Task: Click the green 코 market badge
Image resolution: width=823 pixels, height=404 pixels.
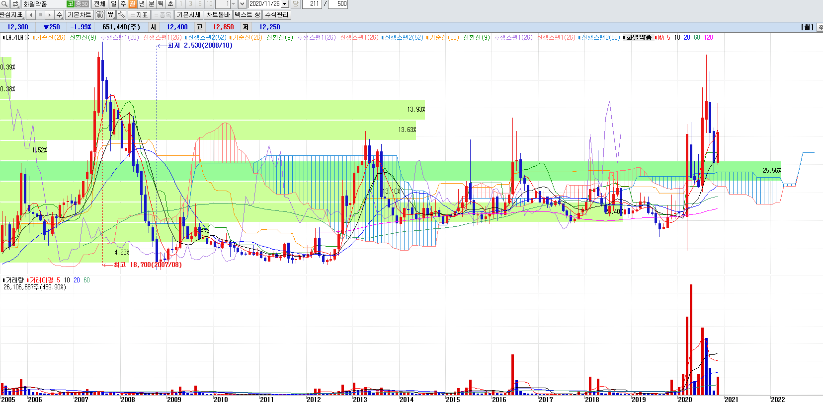Action: point(70,4)
